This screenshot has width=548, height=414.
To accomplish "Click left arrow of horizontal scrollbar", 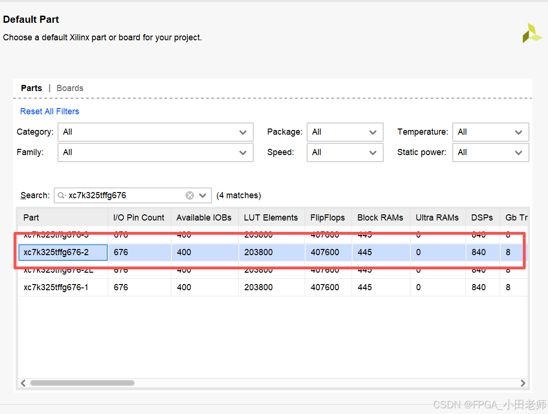I will (x=23, y=383).
